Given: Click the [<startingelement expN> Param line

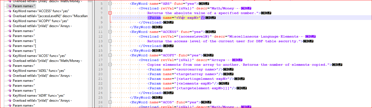Looking at the screenshot, I should tap(191, 79).
